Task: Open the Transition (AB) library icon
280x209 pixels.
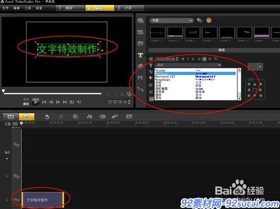Action: click(141, 44)
